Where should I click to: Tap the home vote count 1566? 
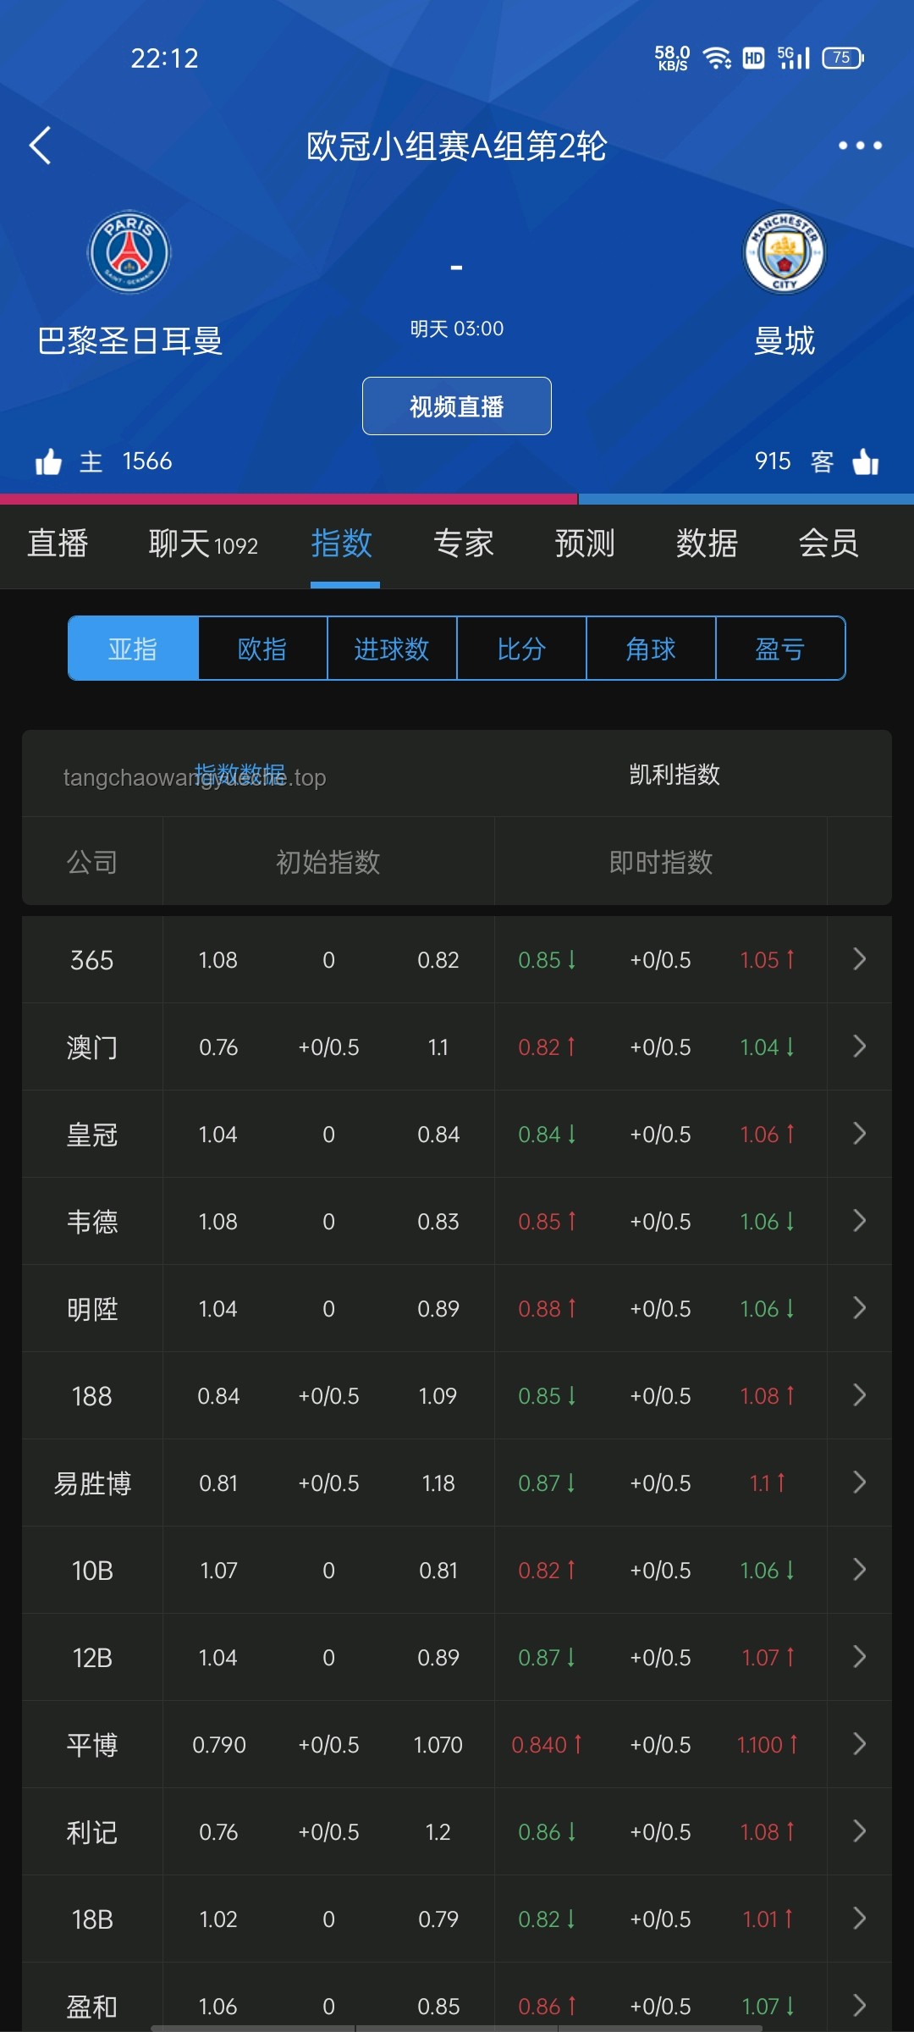pyautogui.click(x=147, y=461)
